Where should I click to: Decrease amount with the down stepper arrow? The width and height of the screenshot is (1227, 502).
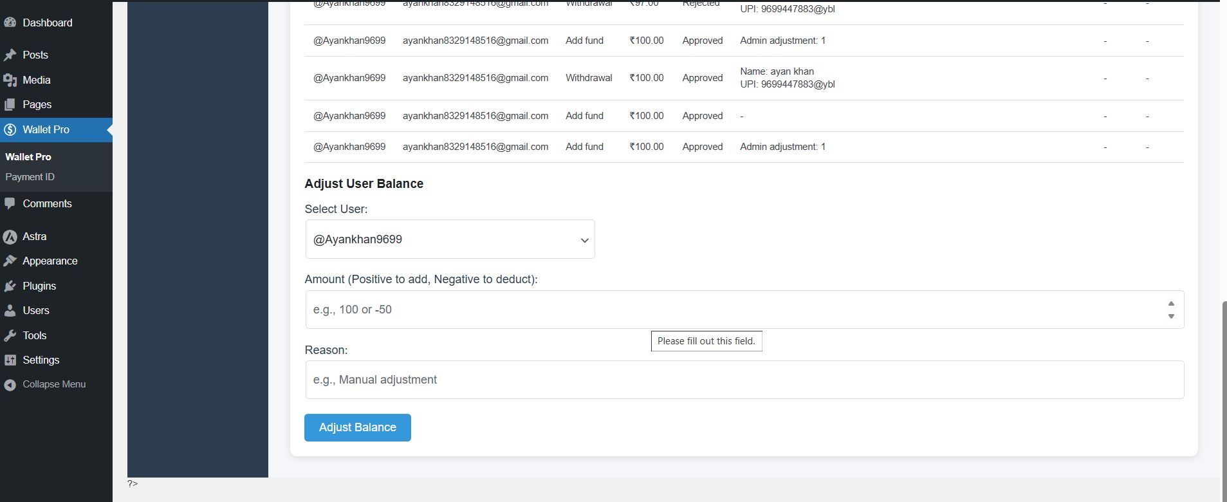(x=1171, y=316)
